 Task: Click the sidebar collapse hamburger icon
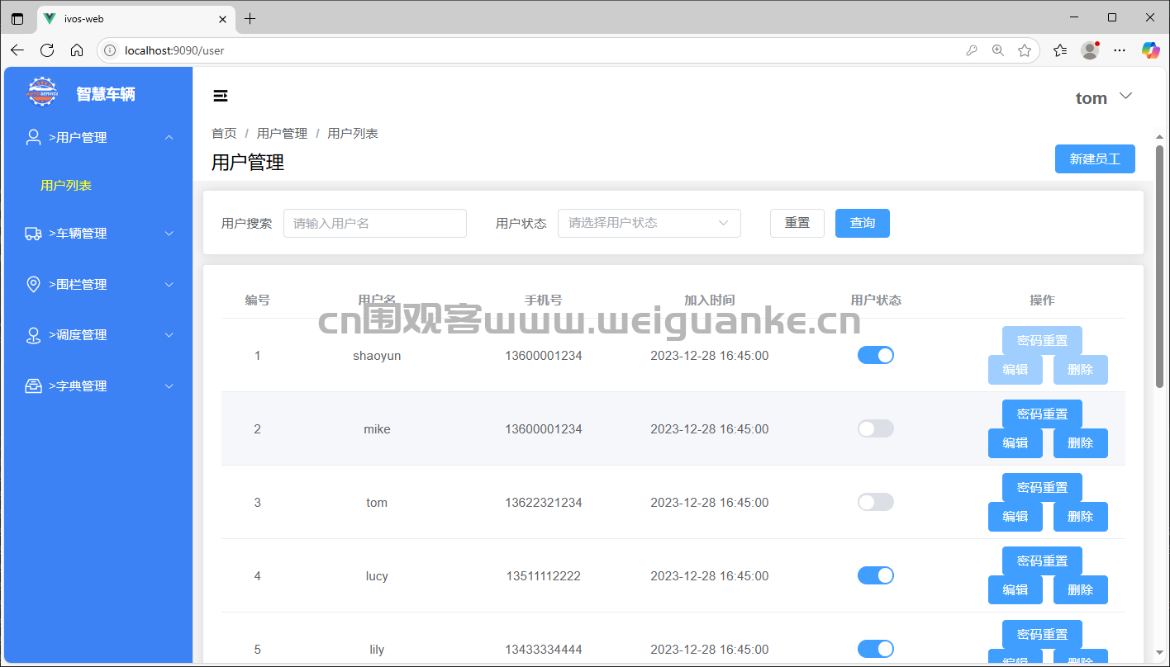click(221, 97)
